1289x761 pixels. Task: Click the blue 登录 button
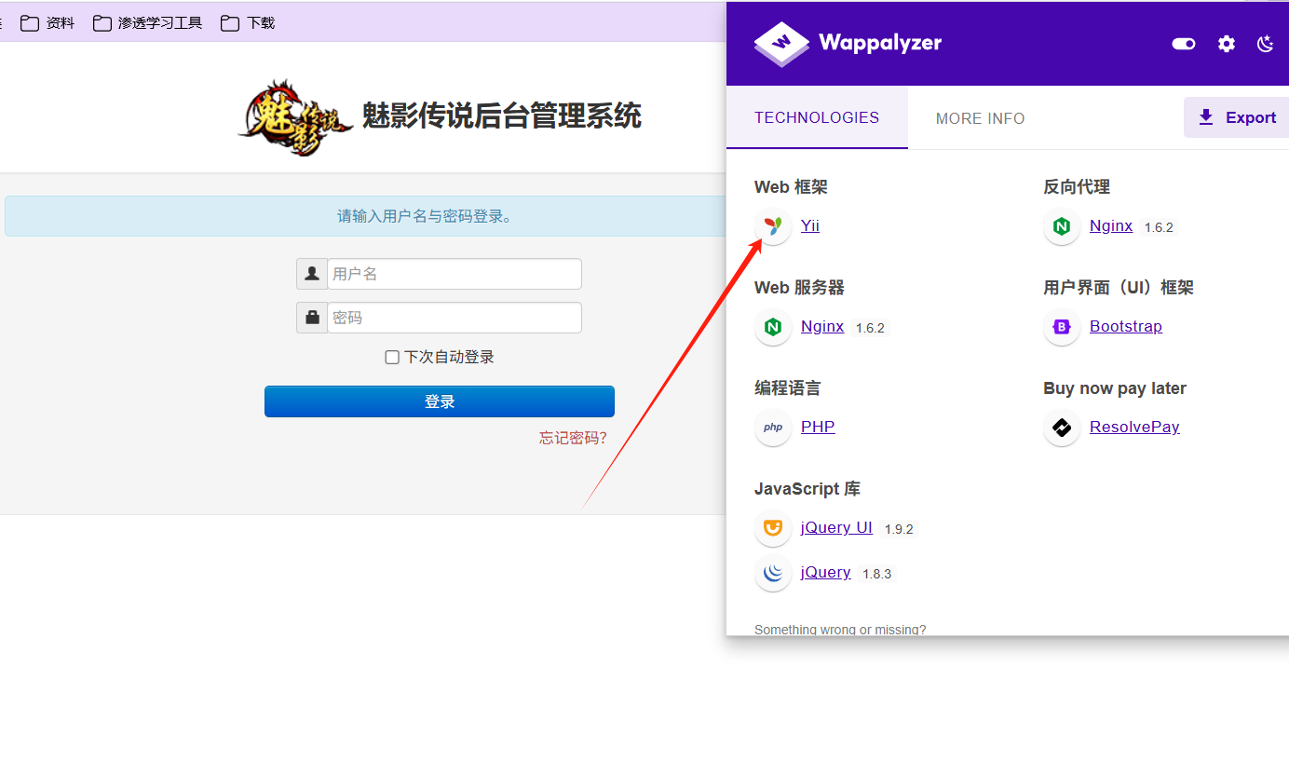pos(440,401)
